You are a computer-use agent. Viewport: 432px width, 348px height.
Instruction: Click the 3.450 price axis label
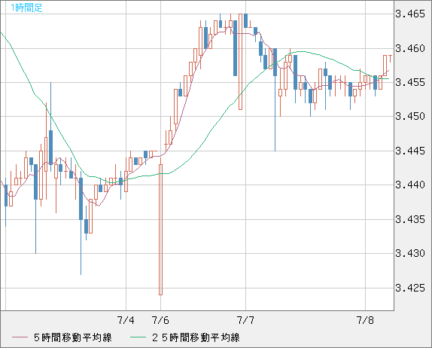410,116
